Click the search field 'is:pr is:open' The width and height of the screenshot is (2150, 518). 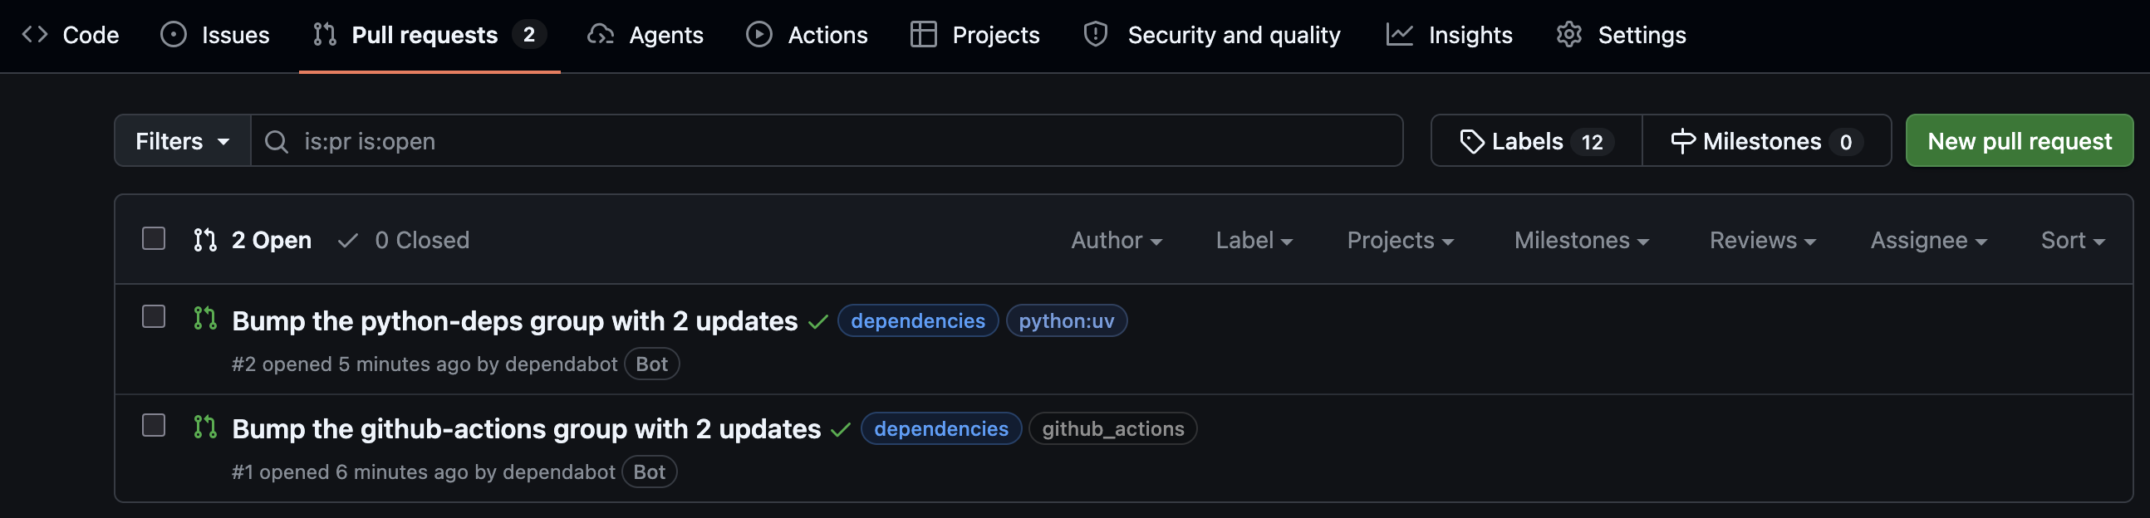click(x=827, y=141)
